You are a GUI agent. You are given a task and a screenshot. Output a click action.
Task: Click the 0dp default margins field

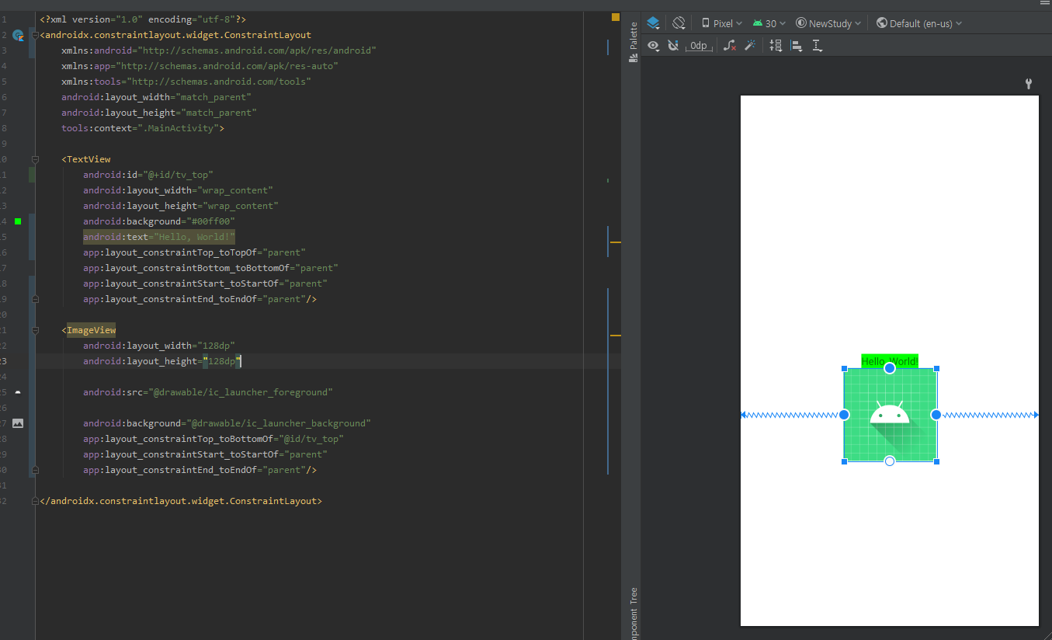point(699,46)
